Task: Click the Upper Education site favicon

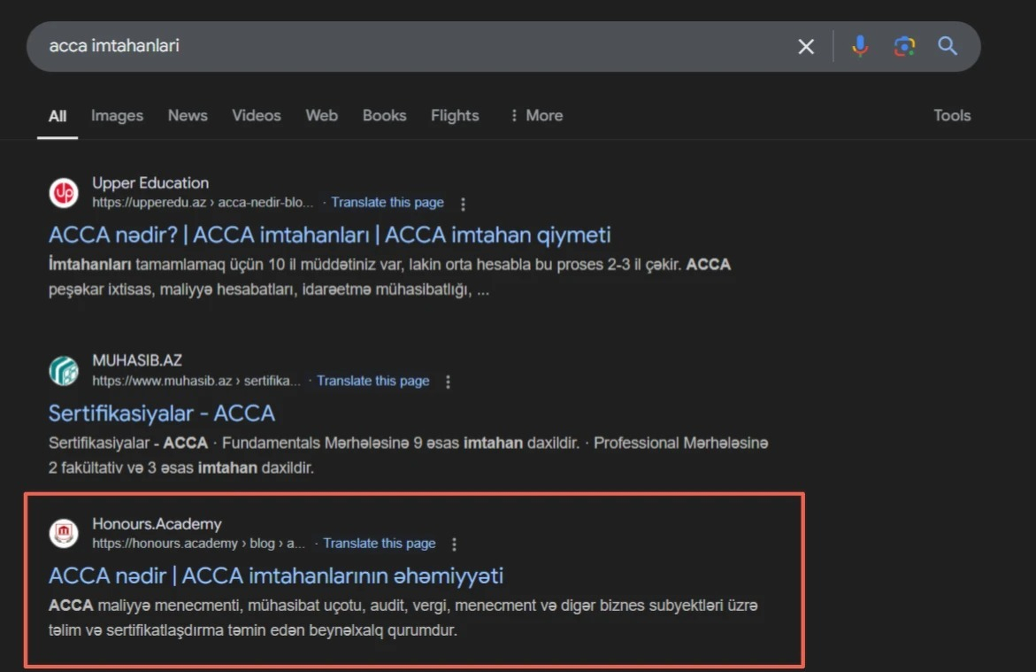Action: (x=64, y=192)
